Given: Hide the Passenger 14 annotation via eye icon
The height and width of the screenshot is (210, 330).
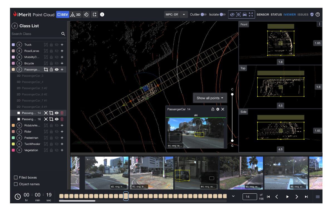Looking at the screenshot, I should 57,113.
